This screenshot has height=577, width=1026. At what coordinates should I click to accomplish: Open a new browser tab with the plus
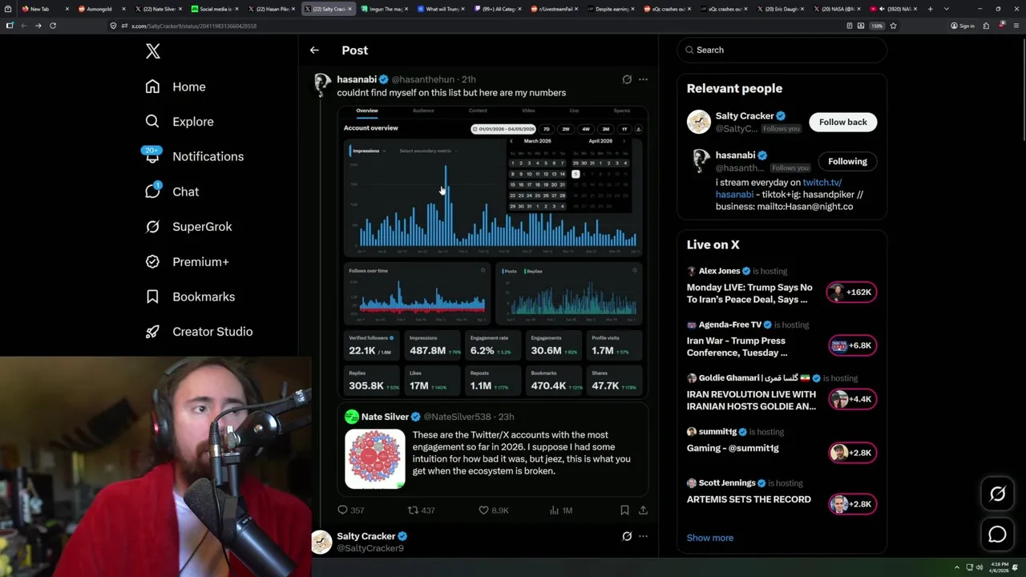[x=930, y=9]
